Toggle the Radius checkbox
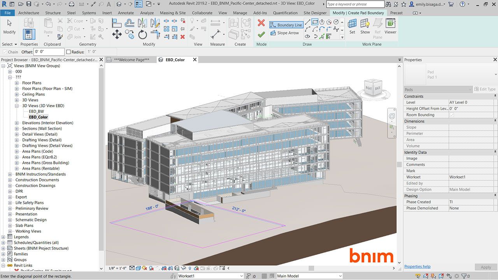498x280 pixels. 68,52
